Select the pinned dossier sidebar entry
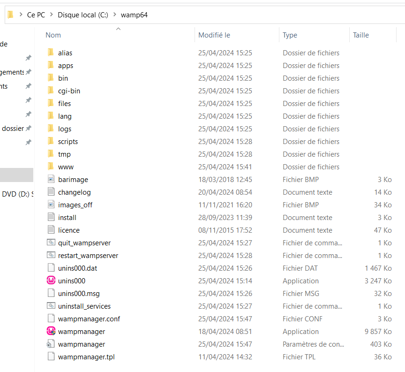The width and height of the screenshot is (405, 372). coord(13,129)
